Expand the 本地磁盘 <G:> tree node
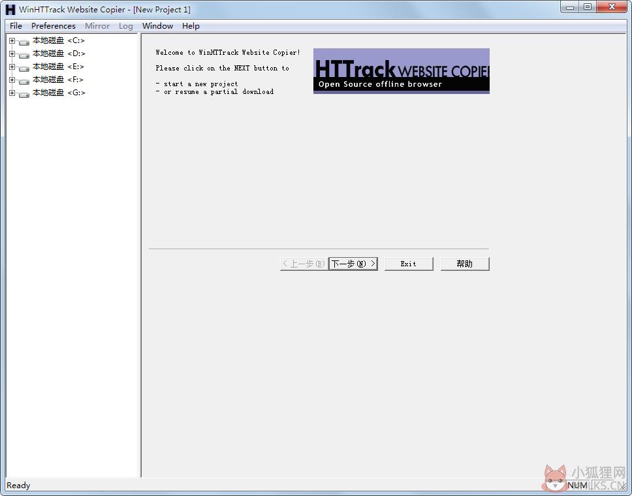632x496 pixels. coord(12,93)
